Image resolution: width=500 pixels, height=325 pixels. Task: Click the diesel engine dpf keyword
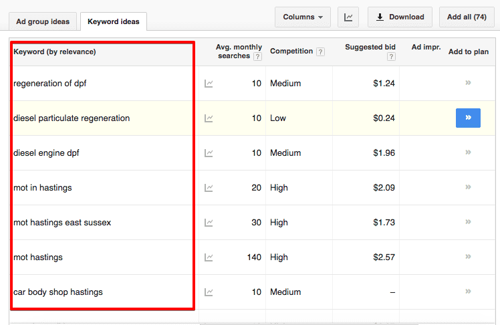46,153
